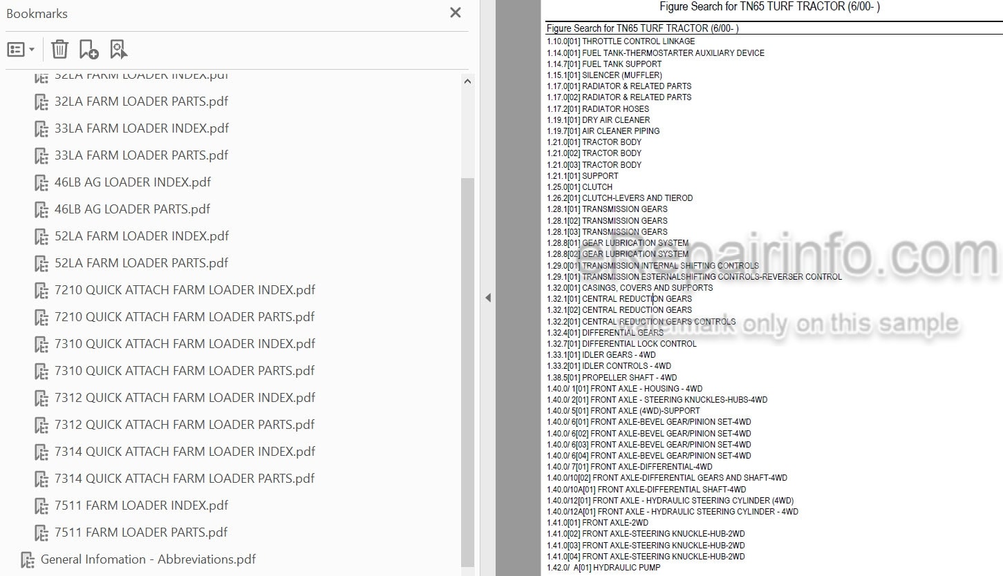Select IDLER CONTROLS - 4WD entry

tap(609, 365)
